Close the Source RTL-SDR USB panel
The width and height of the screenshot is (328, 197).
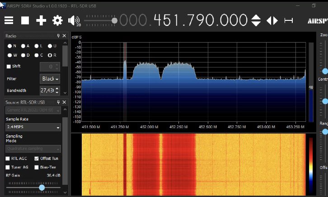64,102
